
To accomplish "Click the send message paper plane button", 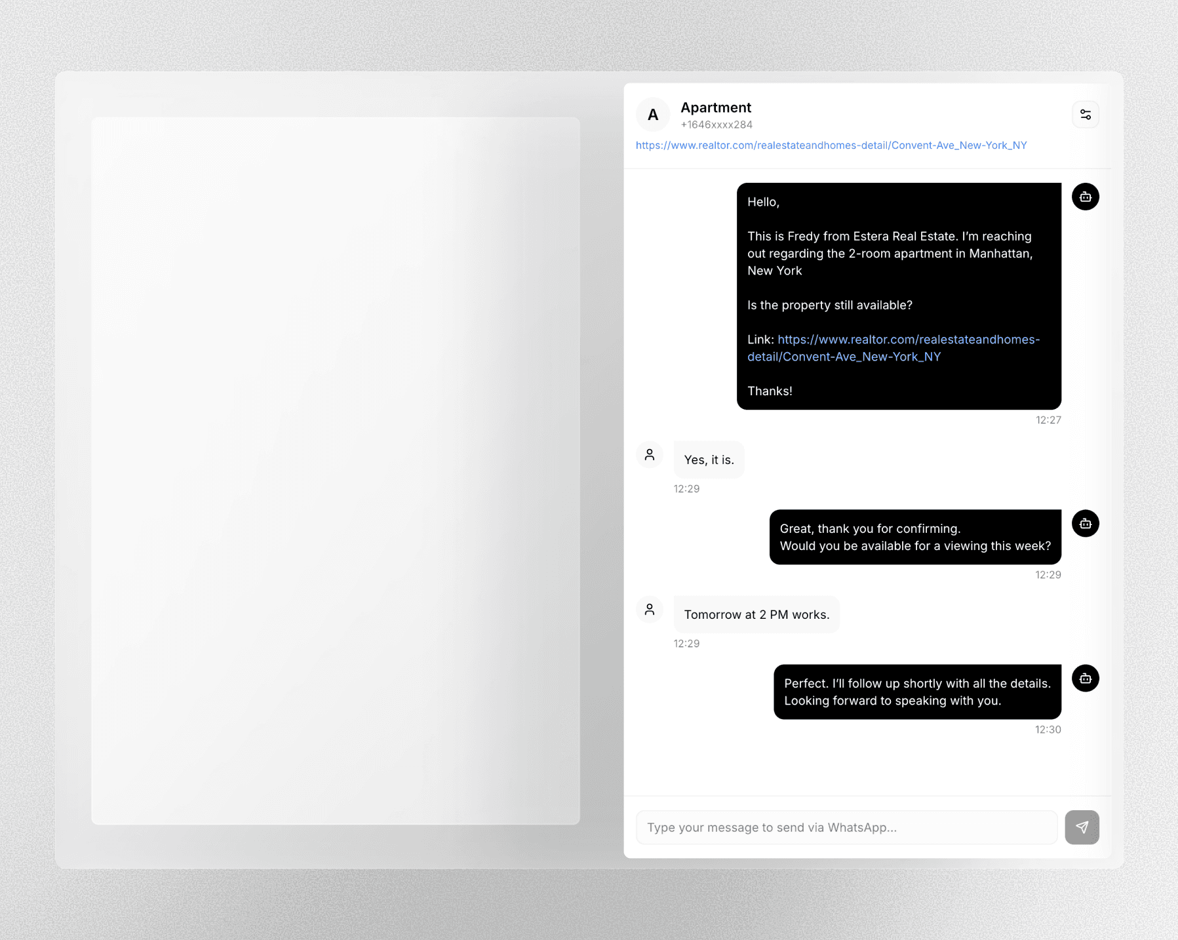I will [x=1082, y=827].
